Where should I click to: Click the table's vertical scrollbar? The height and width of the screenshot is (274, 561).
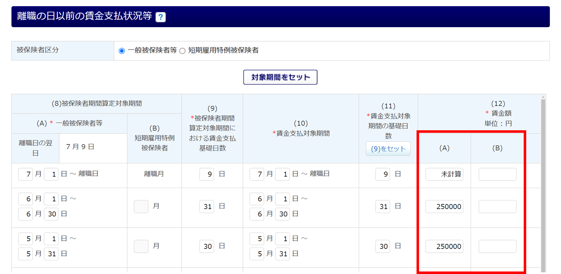[x=543, y=185]
